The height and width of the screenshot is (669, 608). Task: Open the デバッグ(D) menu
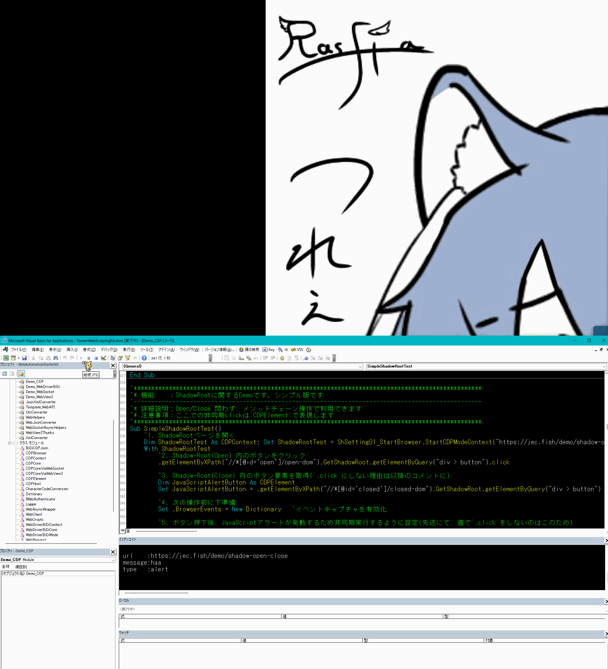(109, 350)
